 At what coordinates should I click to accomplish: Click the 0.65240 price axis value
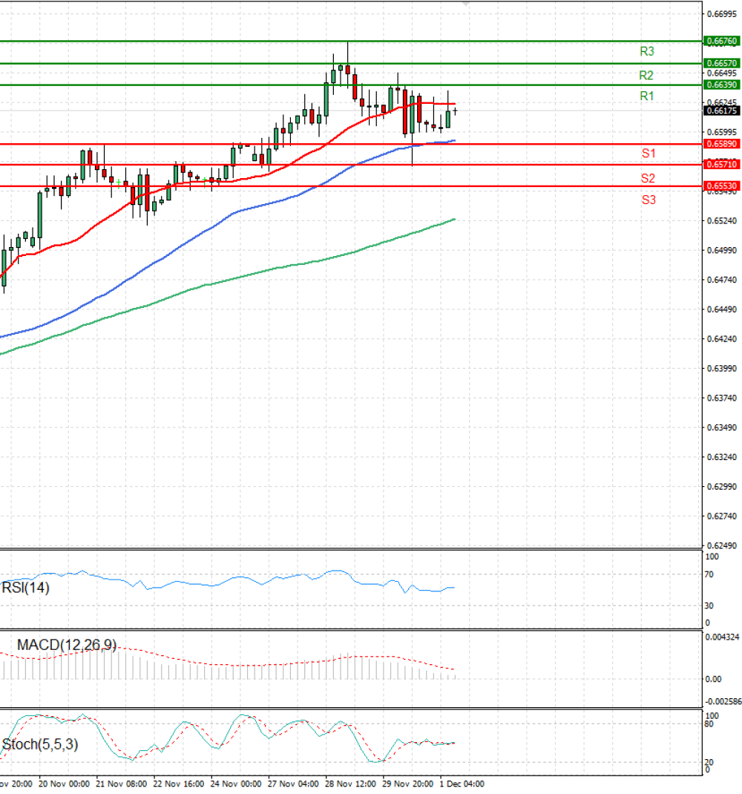722,221
